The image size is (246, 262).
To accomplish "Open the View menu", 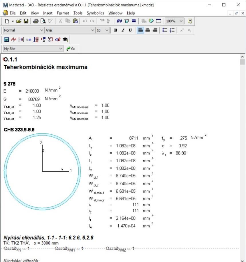I will (x=35, y=13).
